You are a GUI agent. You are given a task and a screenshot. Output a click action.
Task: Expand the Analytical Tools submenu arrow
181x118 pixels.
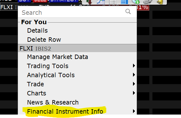(134, 75)
